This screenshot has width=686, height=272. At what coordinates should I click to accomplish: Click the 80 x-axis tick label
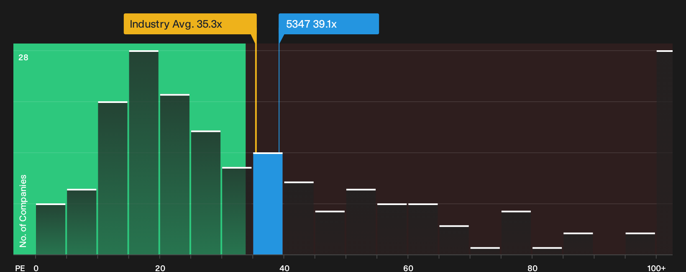(532, 268)
